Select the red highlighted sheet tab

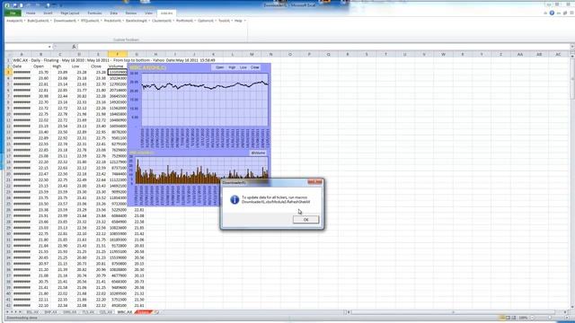(144, 312)
